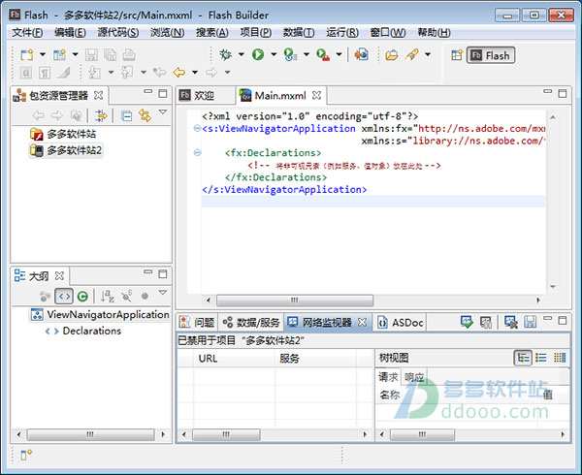The height and width of the screenshot is (475, 582).
Task: Select Declarations node in the outline
Action: coord(91,331)
